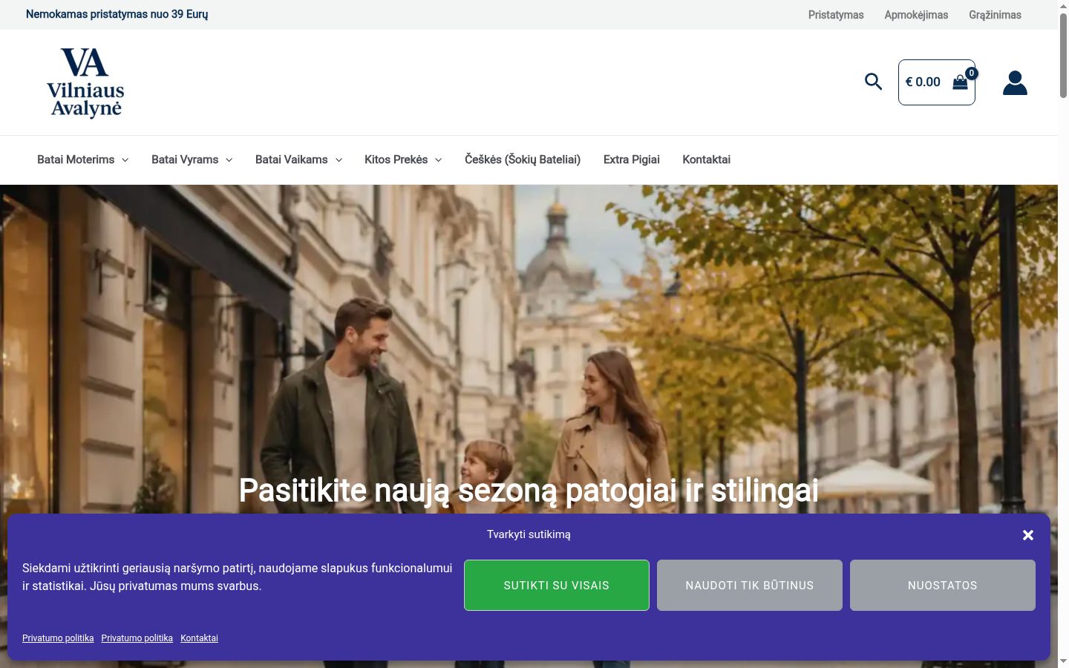Open the search magnifier icon
Viewport: 1069px width, 668px height.
tap(873, 82)
